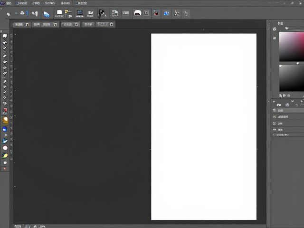Click the red icon in the top toolbar

[x=156, y=13]
